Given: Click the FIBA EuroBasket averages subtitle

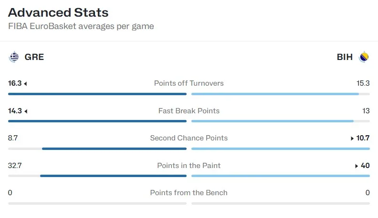Looking at the screenshot, I should pos(81,26).
